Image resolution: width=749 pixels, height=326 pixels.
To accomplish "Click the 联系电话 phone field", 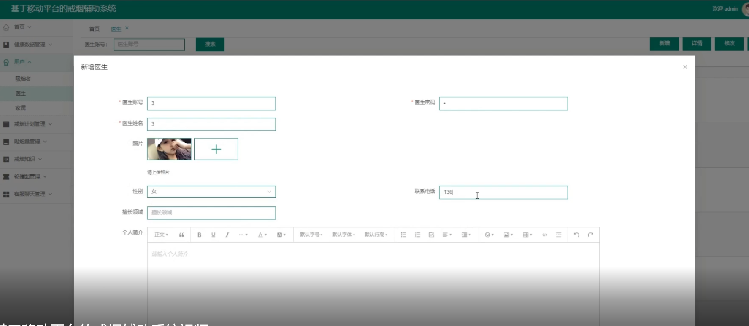I will (503, 192).
